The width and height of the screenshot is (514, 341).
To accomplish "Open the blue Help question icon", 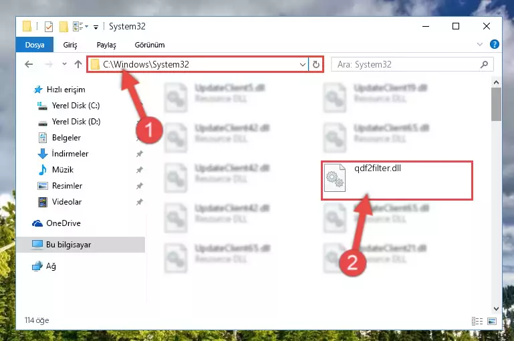I will [x=495, y=44].
